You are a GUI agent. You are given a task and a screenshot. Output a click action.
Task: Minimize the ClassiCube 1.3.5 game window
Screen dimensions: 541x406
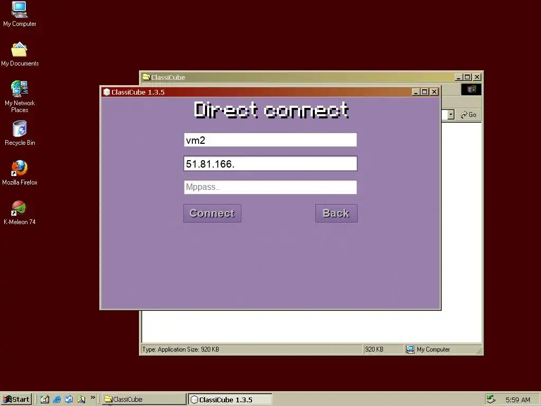[x=416, y=92]
